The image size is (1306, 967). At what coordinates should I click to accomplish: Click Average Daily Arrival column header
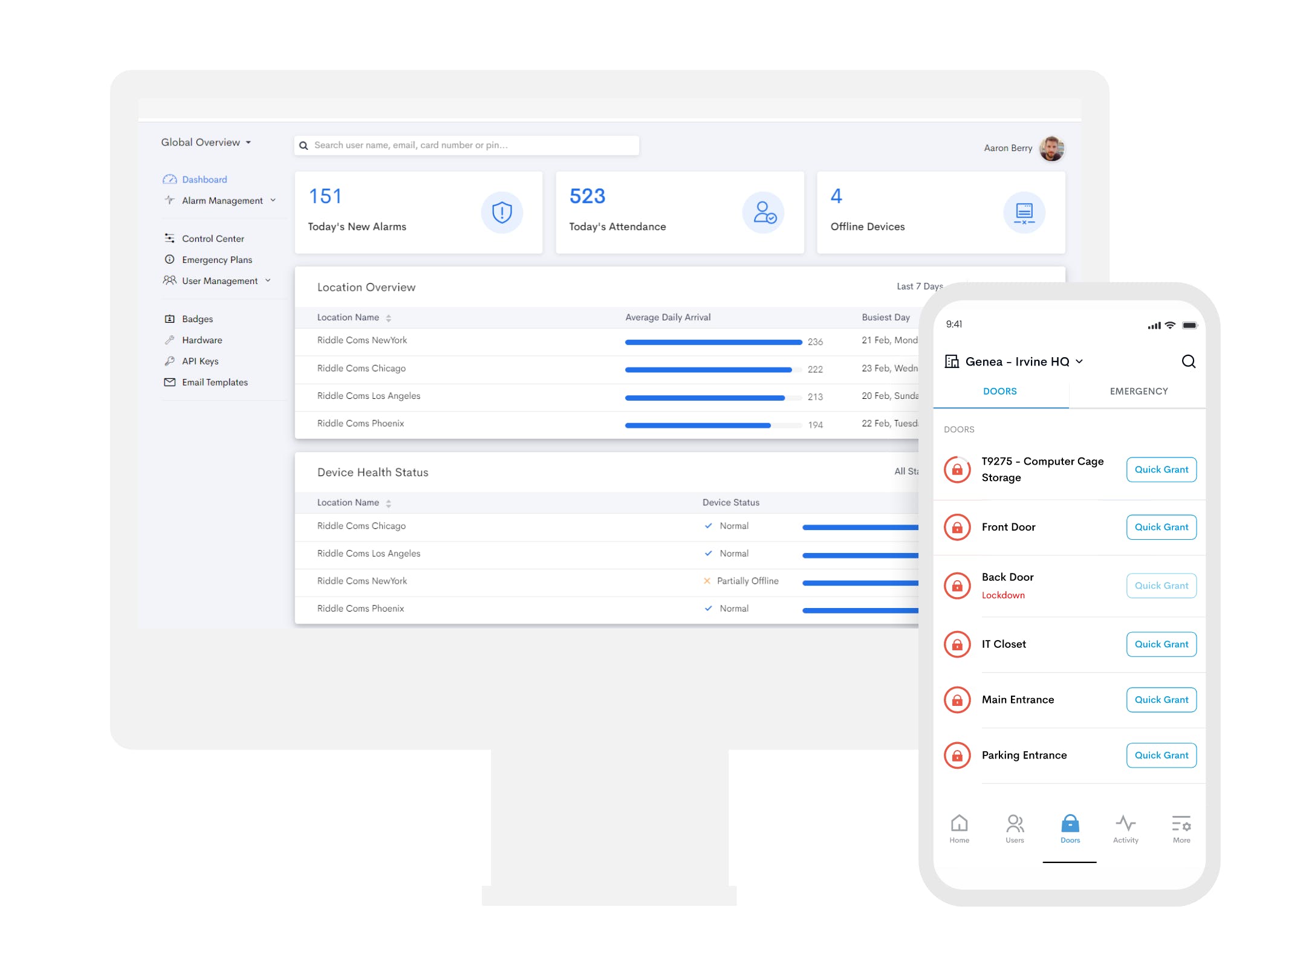(668, 318)
